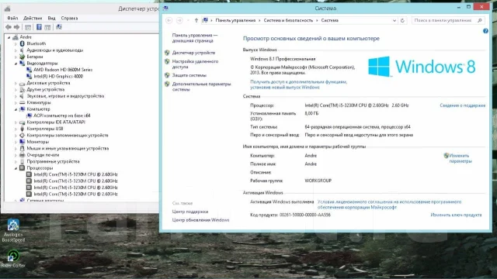Open the Действие menu in Device Manager
This screenshot has height=279, width=497.
coord(33,18)
